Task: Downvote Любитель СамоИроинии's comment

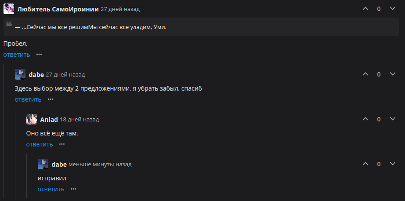Action: coord(393,9)
